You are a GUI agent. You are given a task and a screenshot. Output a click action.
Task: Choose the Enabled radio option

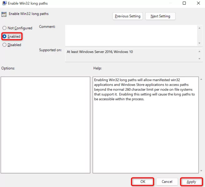coord(4,36)
